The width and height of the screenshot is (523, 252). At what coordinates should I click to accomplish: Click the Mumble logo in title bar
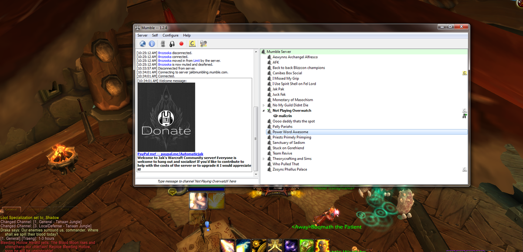[138, 27]
